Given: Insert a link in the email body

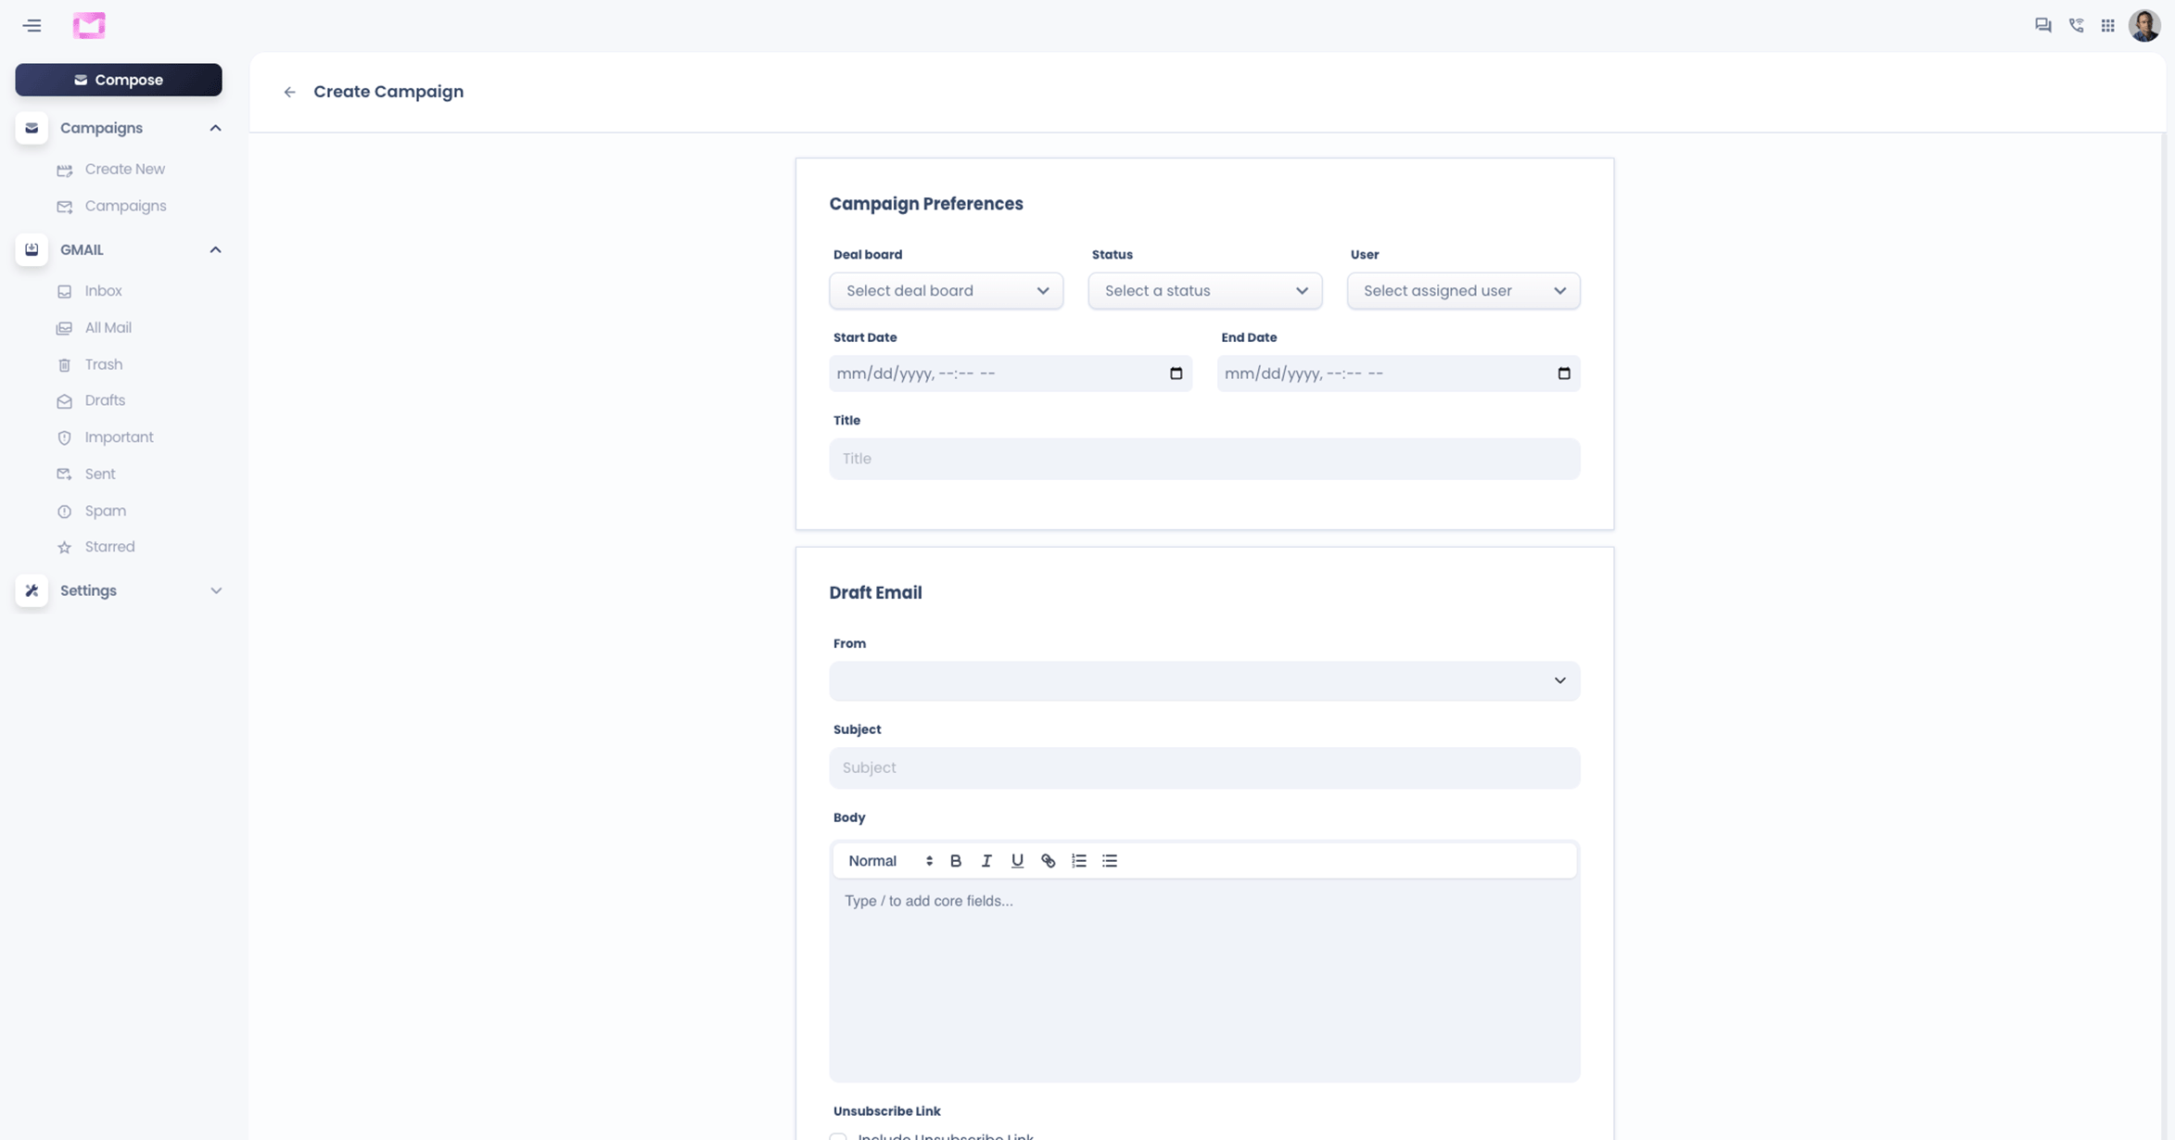Looking at the screenshot, I should pos(1048,861).
